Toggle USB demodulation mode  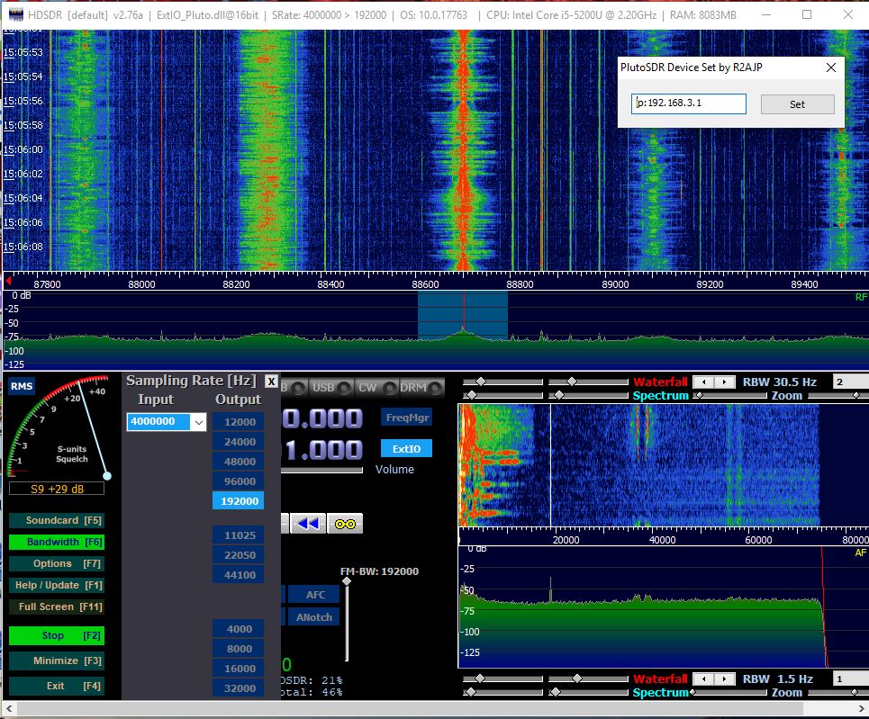(x=329, y=388)
